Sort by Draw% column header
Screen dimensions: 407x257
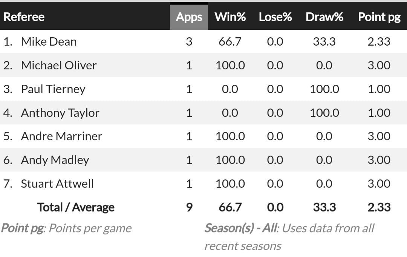point(324,17)
